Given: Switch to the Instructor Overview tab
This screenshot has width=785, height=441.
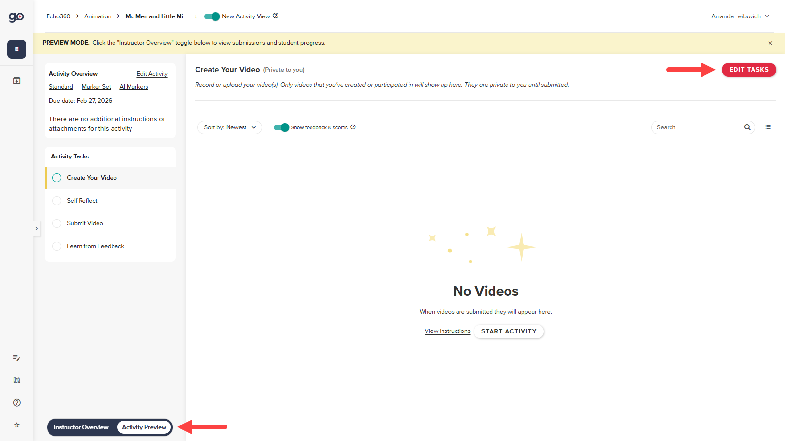Looking at the screenshot, I should point(81,427).
